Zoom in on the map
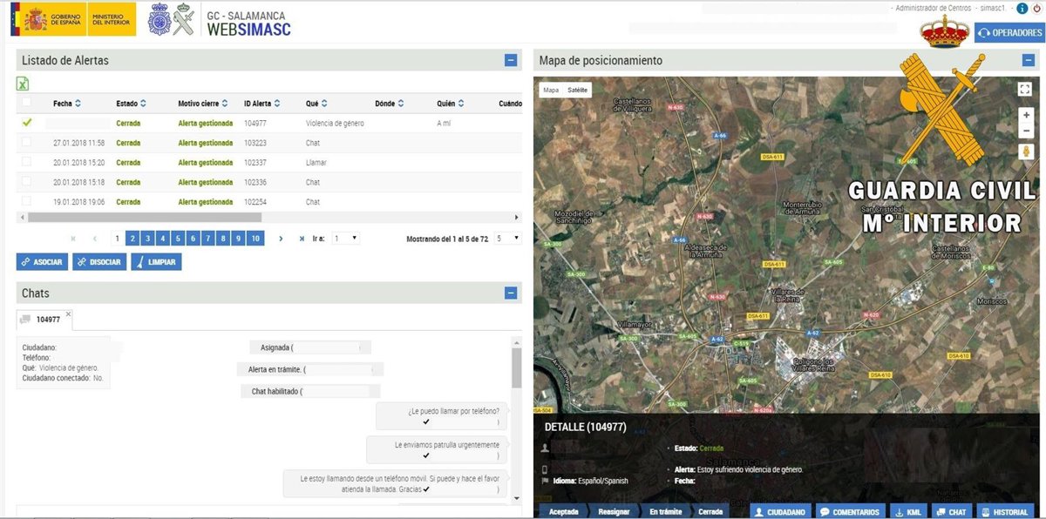The height and width of the screenshot is (519, 1046). point(1026,115)
